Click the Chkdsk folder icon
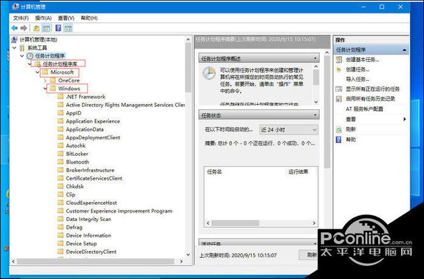424x279 pixels. [61, 186]
